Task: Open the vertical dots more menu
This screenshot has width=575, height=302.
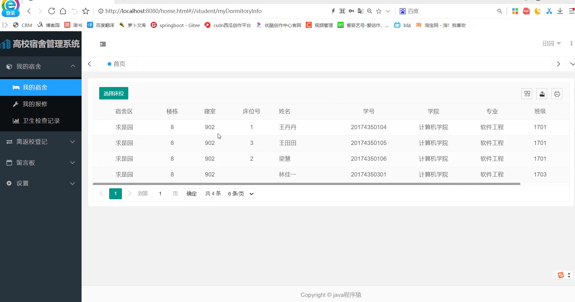Action: [571, 43]
